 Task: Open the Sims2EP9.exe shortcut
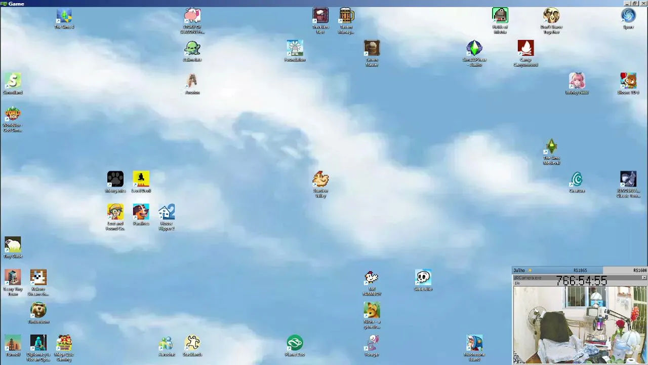point(474,49)
